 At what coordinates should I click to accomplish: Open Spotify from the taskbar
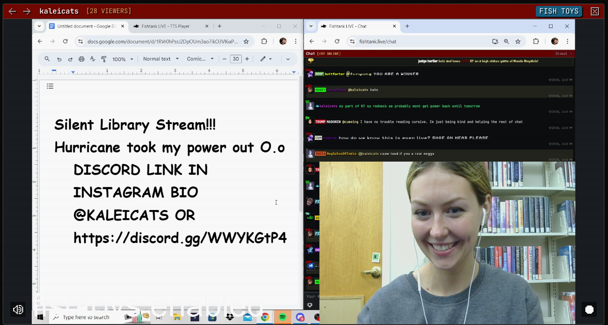pyautogui.click(x=282, y=317)
